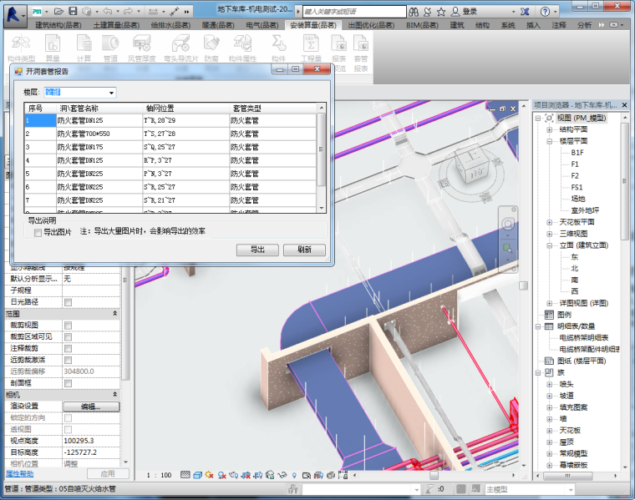Click the Open folder icon in quick access toolbar

pos(59,12)
